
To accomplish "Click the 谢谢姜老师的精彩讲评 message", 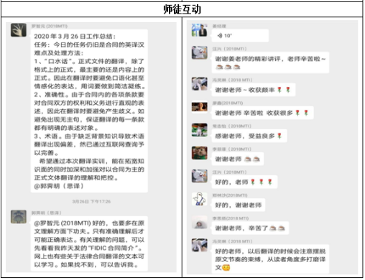I will (x=270, y=62).
